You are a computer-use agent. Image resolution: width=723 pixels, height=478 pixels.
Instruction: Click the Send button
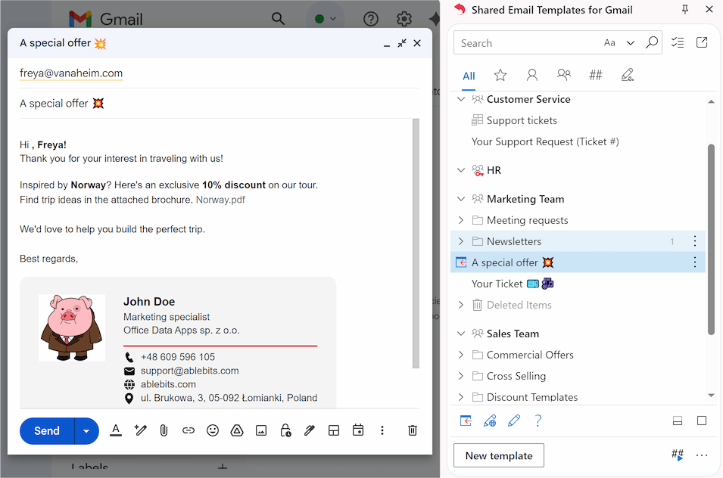tap(47, 431)
